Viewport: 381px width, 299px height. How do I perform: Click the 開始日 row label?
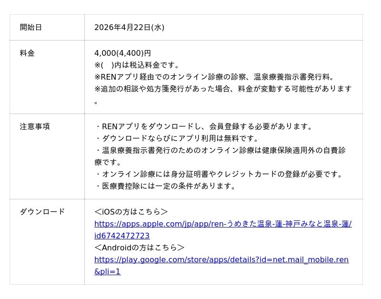tap(31, 27)
